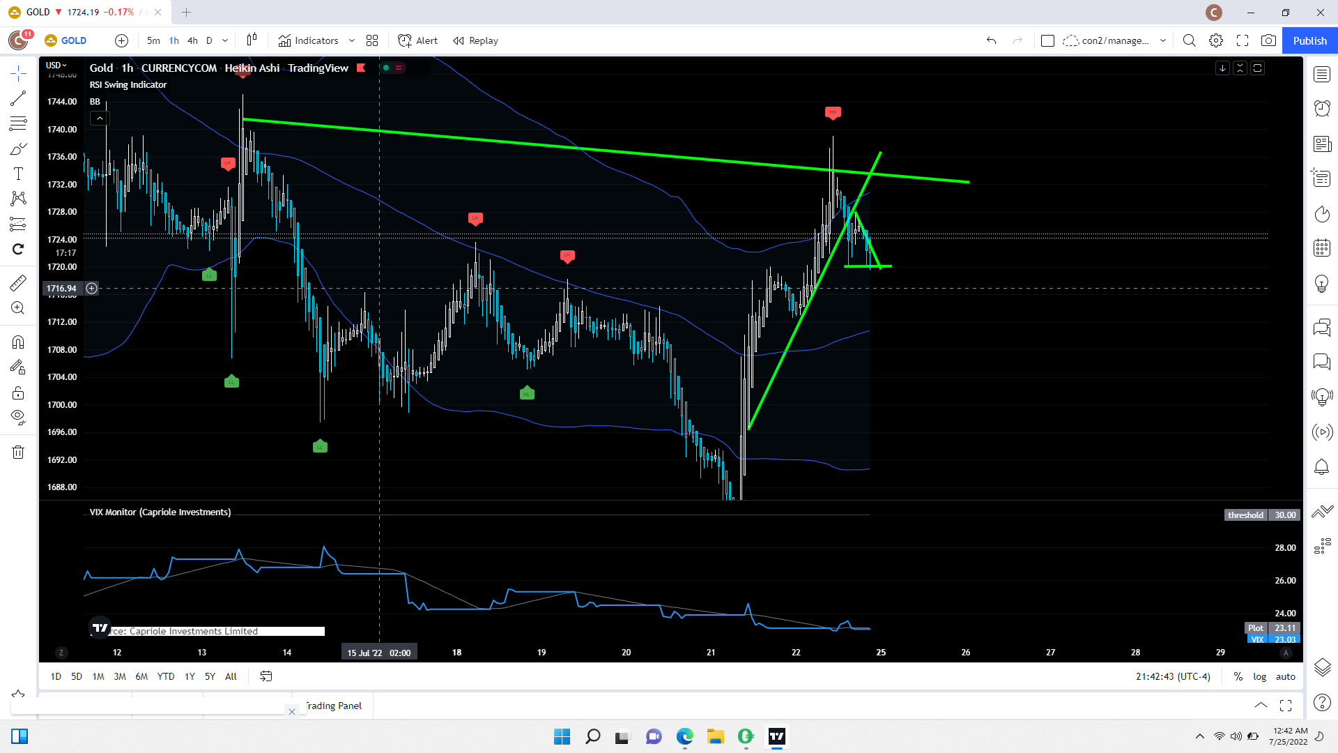Switch to the 4h timeframe
Image resolution: width=1338 pixels, height=753 pixels.
coord(192,40)
